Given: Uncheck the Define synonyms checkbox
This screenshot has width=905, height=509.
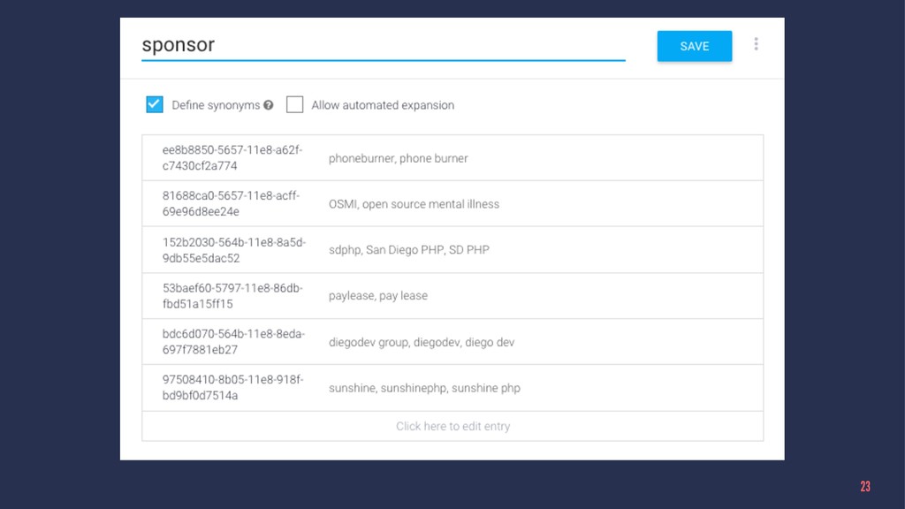Looking at the screenshot, I should [154, 104].
